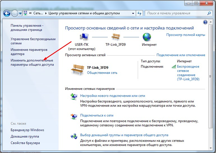Open 'Беспроводное сетевое соединение (TP-Link_3FD9)' link
This screenshot has height=153, width=216.
pos(188,73)
